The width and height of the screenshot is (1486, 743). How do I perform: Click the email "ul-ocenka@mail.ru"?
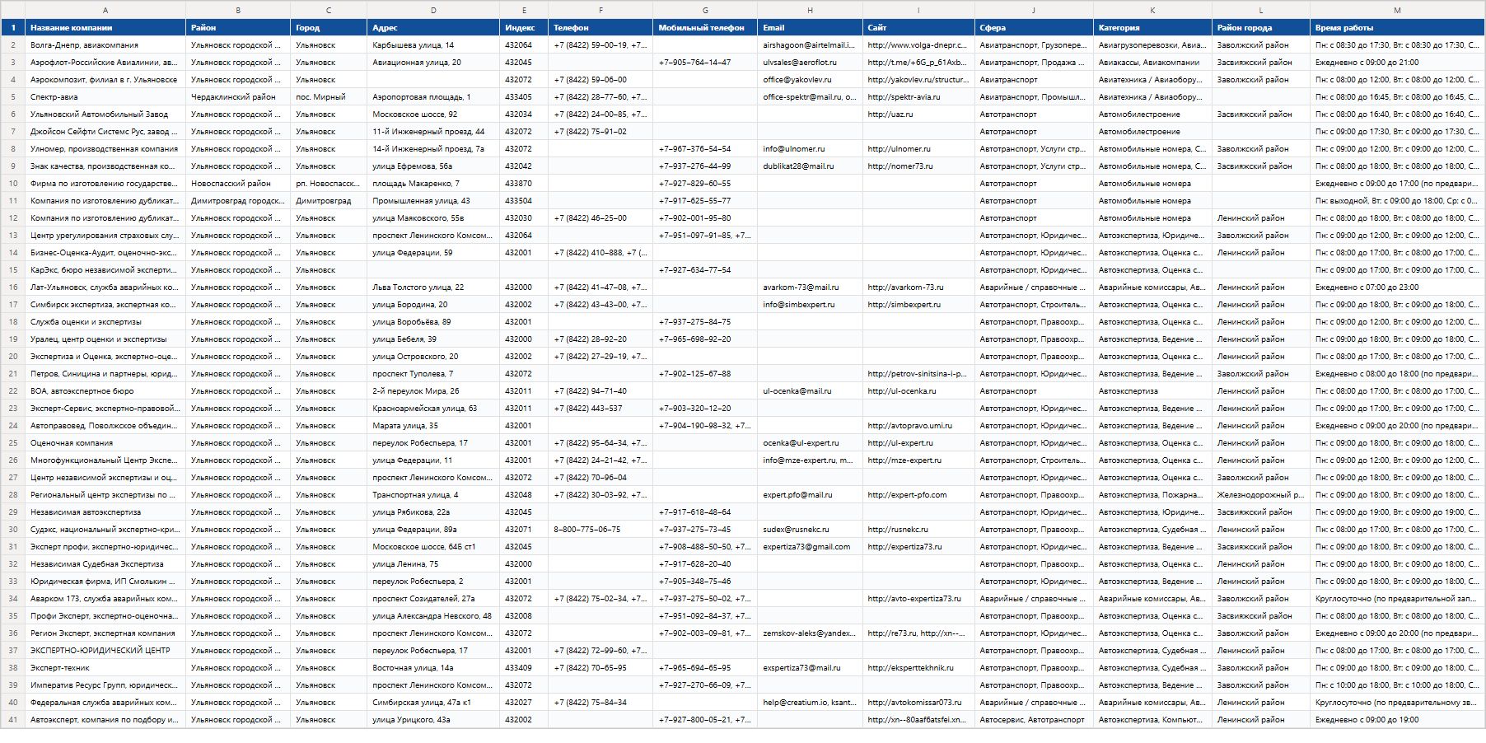pos(810,391)
